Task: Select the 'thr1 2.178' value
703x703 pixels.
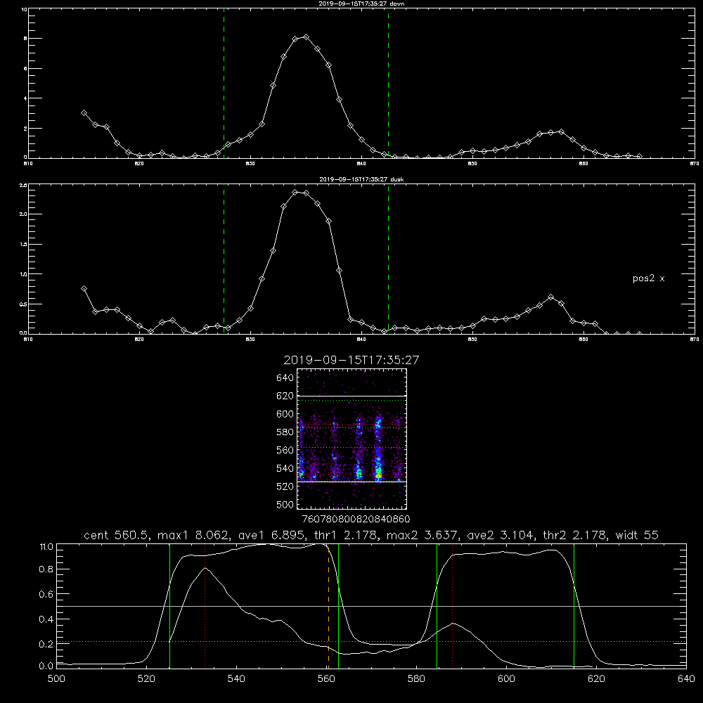Action: click(346, 535)
